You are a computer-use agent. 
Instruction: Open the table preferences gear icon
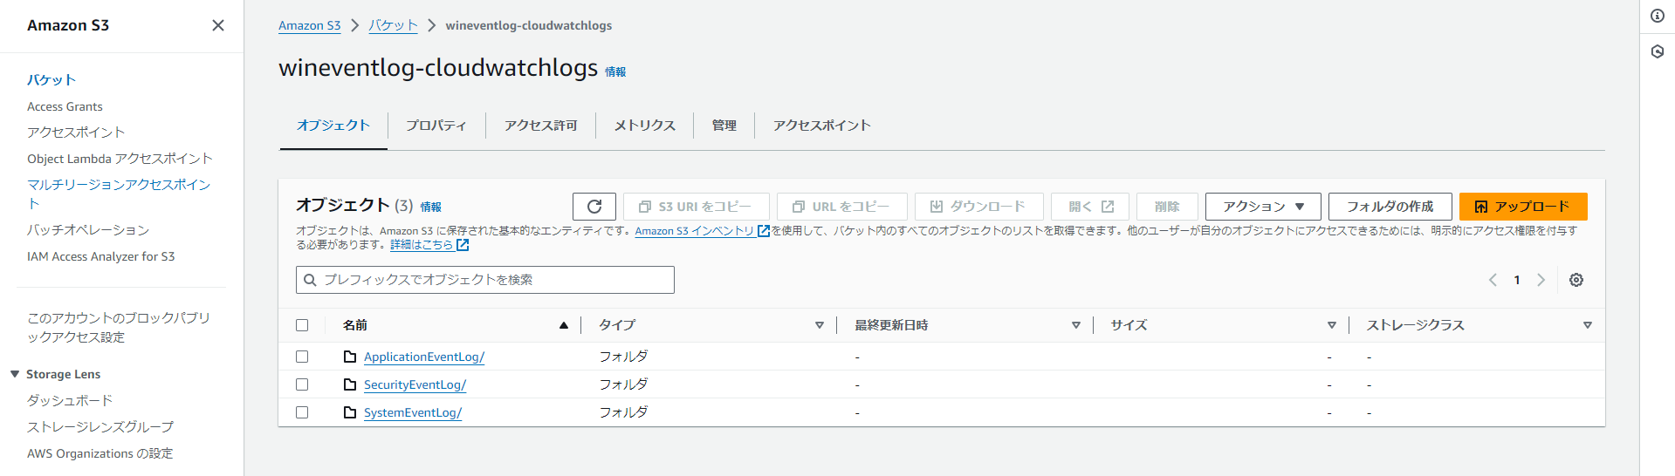[1576, 280]
